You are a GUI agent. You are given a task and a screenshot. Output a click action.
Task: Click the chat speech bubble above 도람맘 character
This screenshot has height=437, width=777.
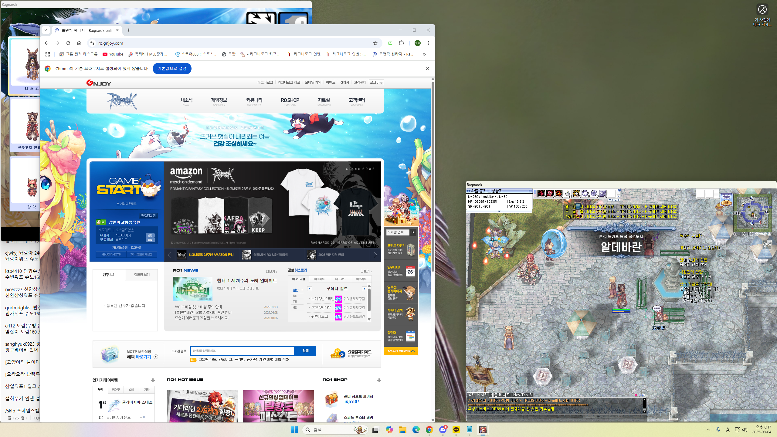657,308
